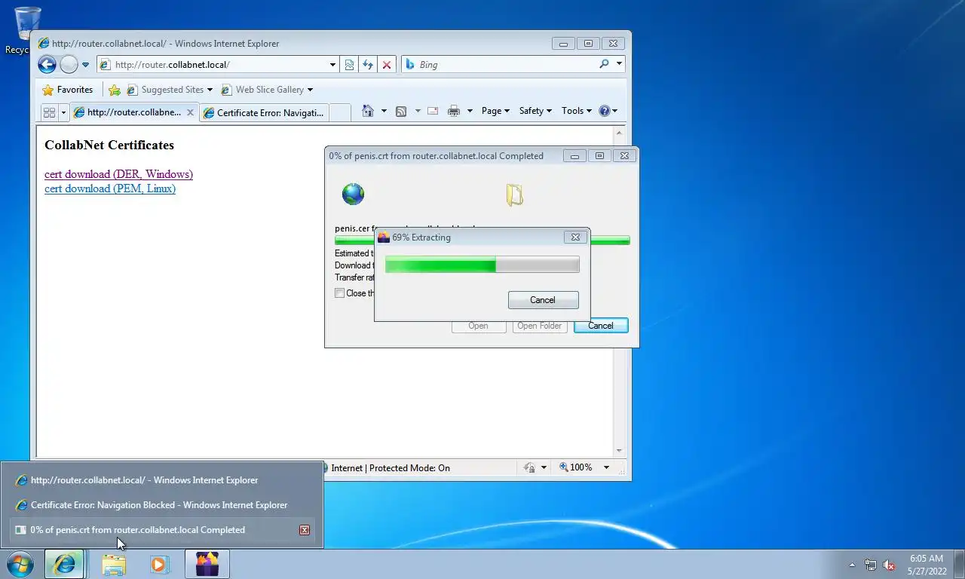Follow the cert download (DER, Windows) link
Viewport: 965px width, 579px height.
pos(118,174)
